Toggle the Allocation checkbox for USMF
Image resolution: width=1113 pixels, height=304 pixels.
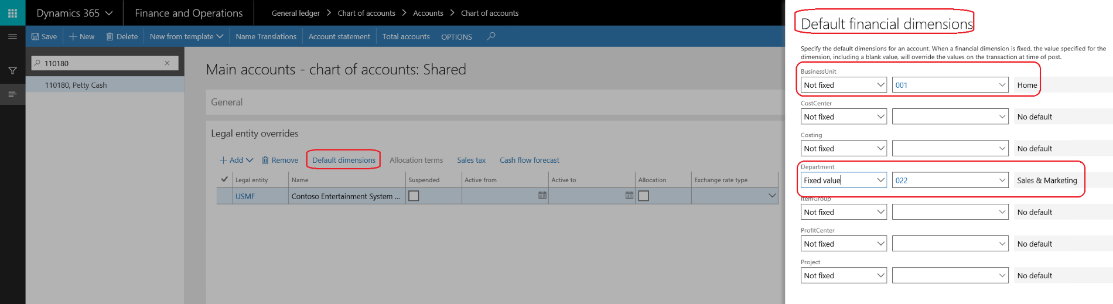pos(643,196)
